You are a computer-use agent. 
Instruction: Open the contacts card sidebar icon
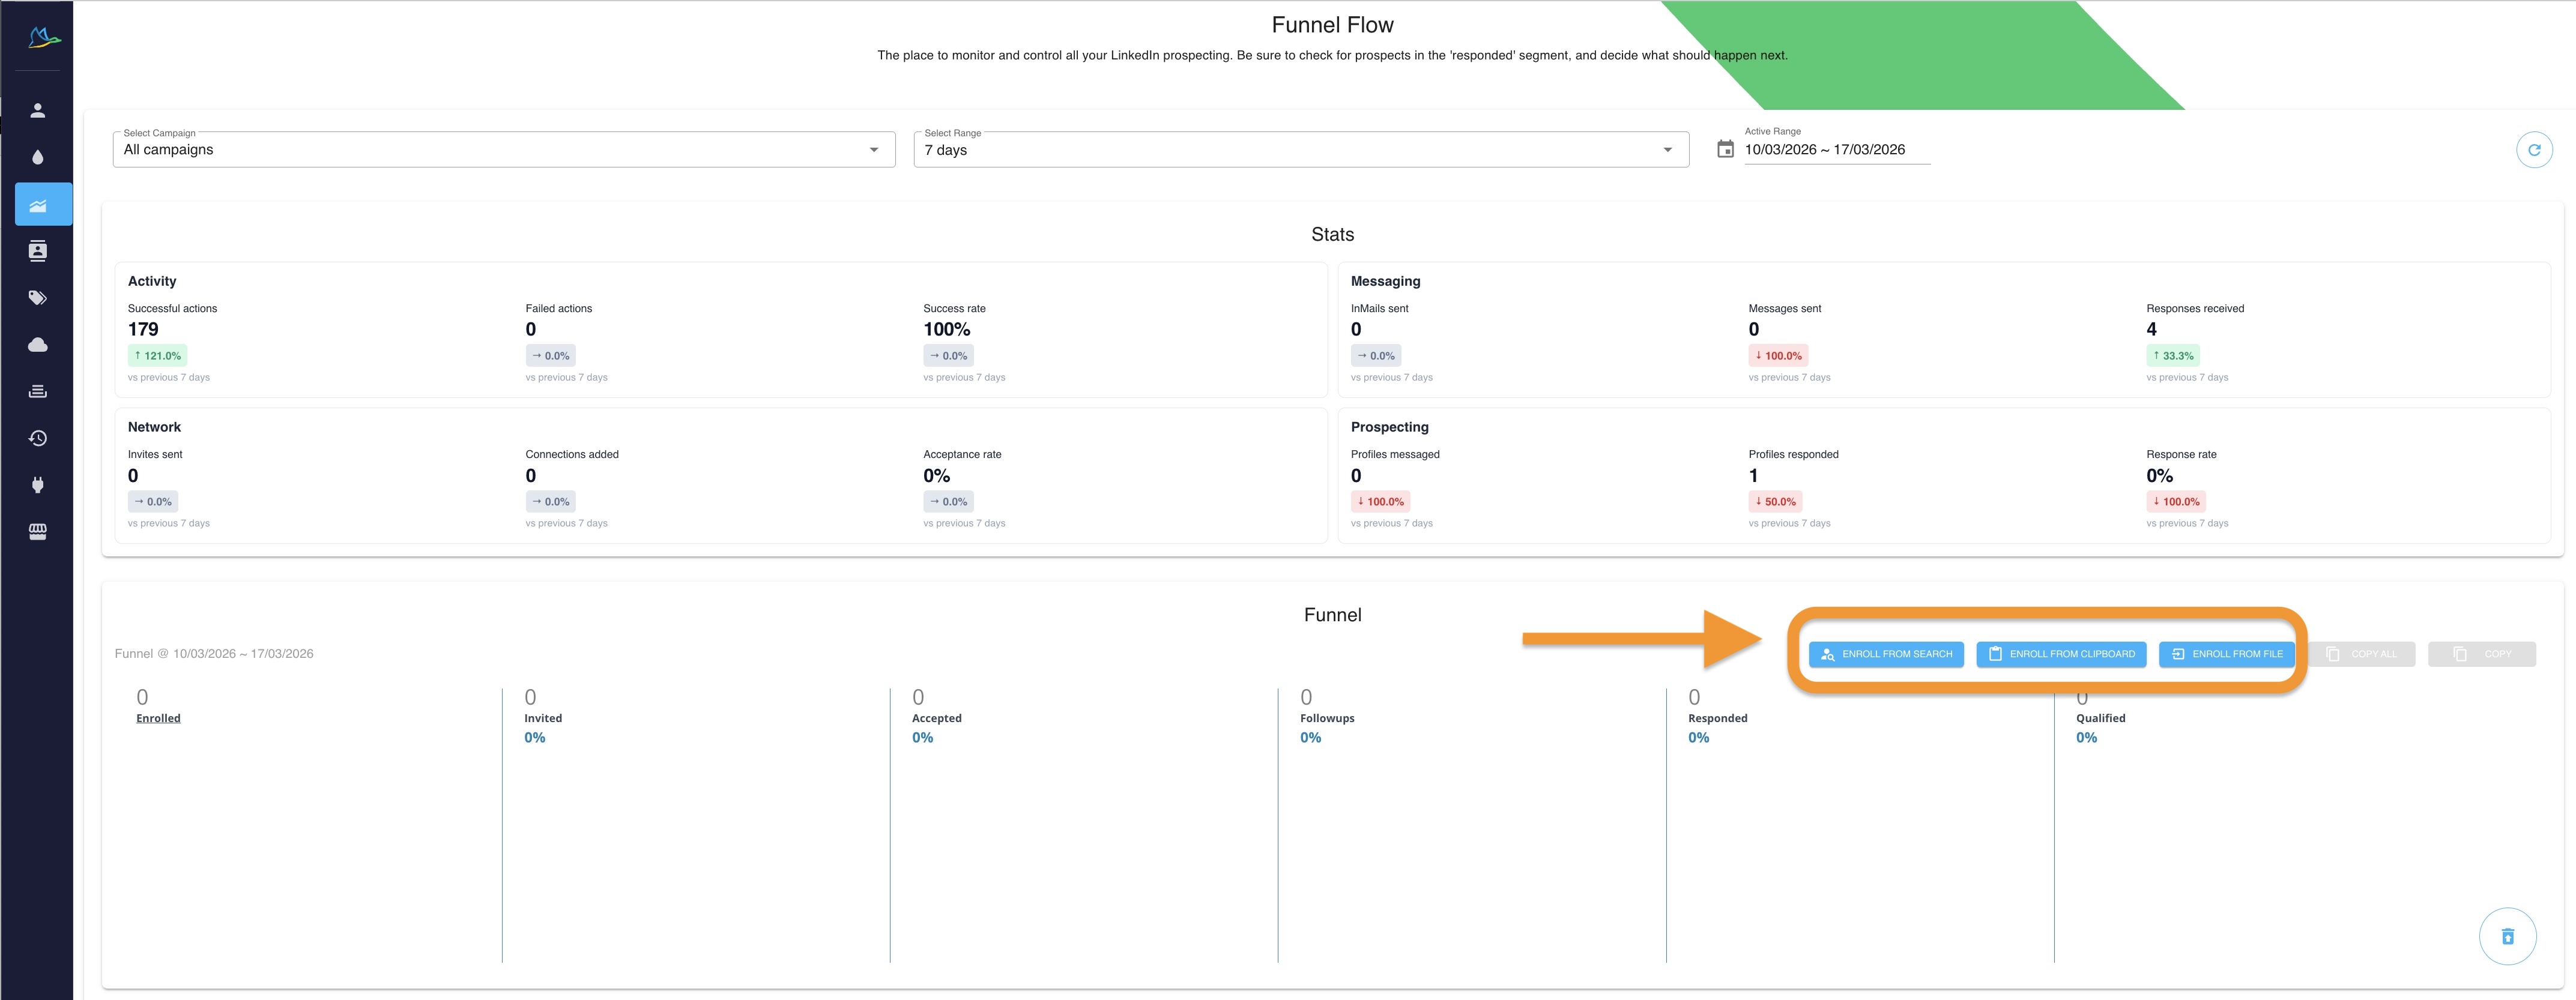click(38, 251)
